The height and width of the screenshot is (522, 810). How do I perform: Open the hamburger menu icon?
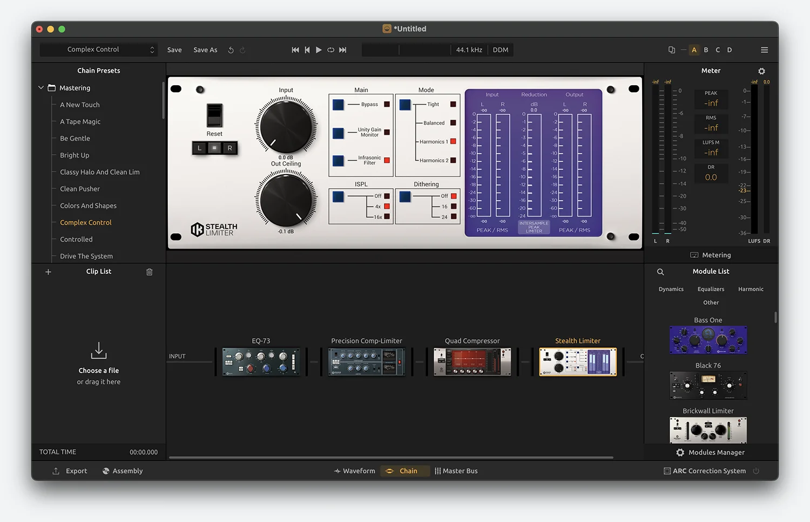[764, 50]
